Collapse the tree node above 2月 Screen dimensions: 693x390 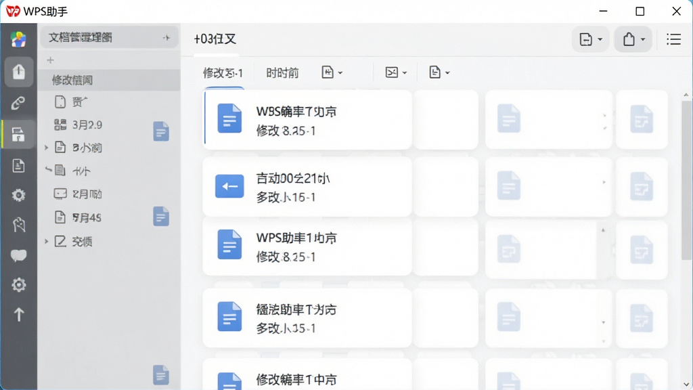click(48, 169)
